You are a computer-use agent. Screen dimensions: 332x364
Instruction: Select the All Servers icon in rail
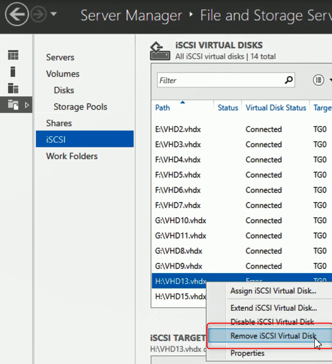point(13,88)
